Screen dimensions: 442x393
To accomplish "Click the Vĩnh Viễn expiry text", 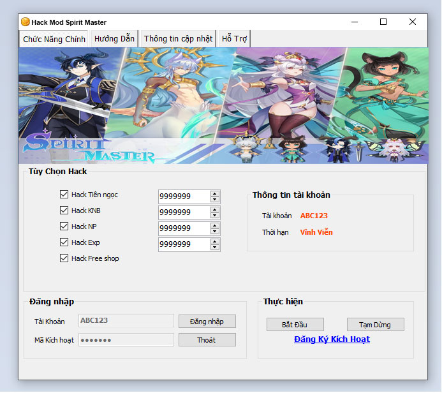I will tap(316, 232).
